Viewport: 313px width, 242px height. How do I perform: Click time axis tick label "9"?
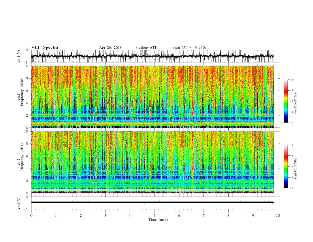click(253, 216)
